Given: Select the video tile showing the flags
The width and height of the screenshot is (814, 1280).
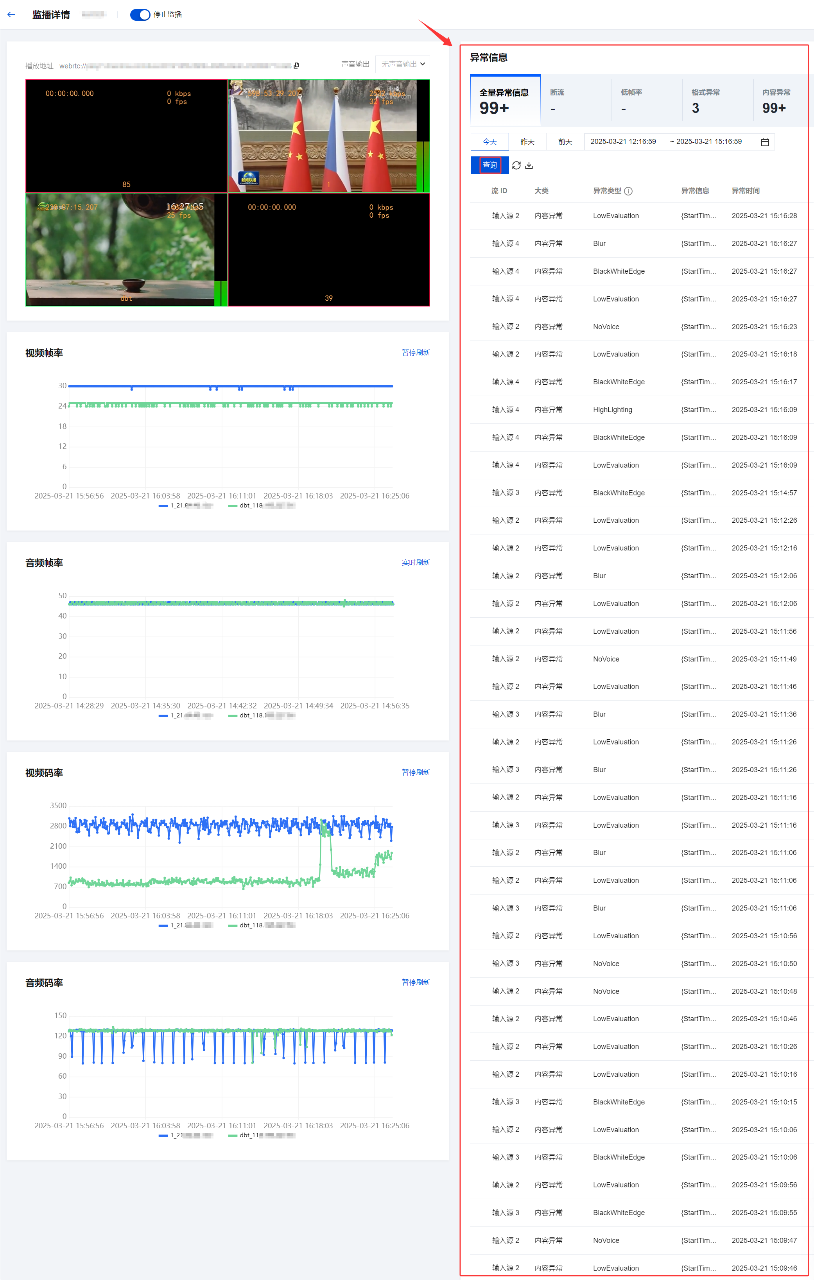Looking at the screenshot, I should [x=328, y=136].
